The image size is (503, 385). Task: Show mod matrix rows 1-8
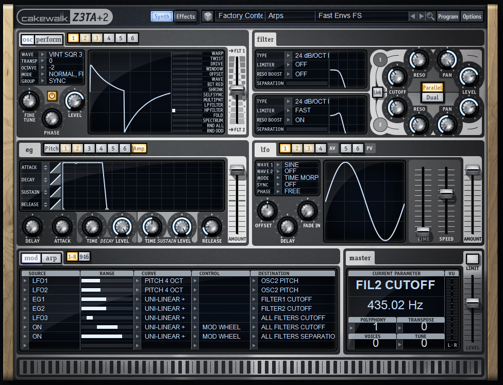(x=72, y=257)
